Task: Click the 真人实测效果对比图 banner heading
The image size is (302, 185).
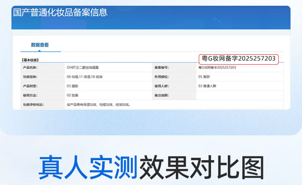Action: (151, 168)
